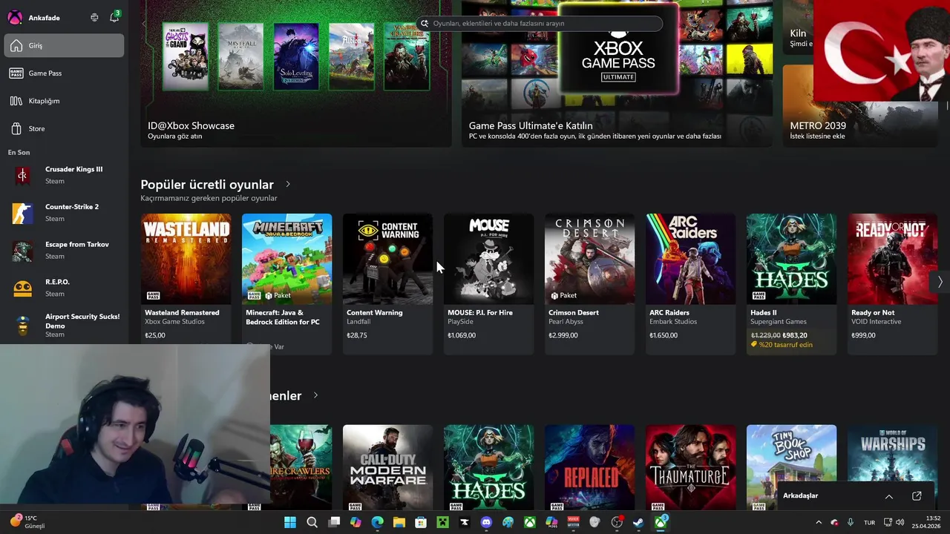Open the Giriş home page in sidebar
950x534 pixels.
click(x=64, y=45)
